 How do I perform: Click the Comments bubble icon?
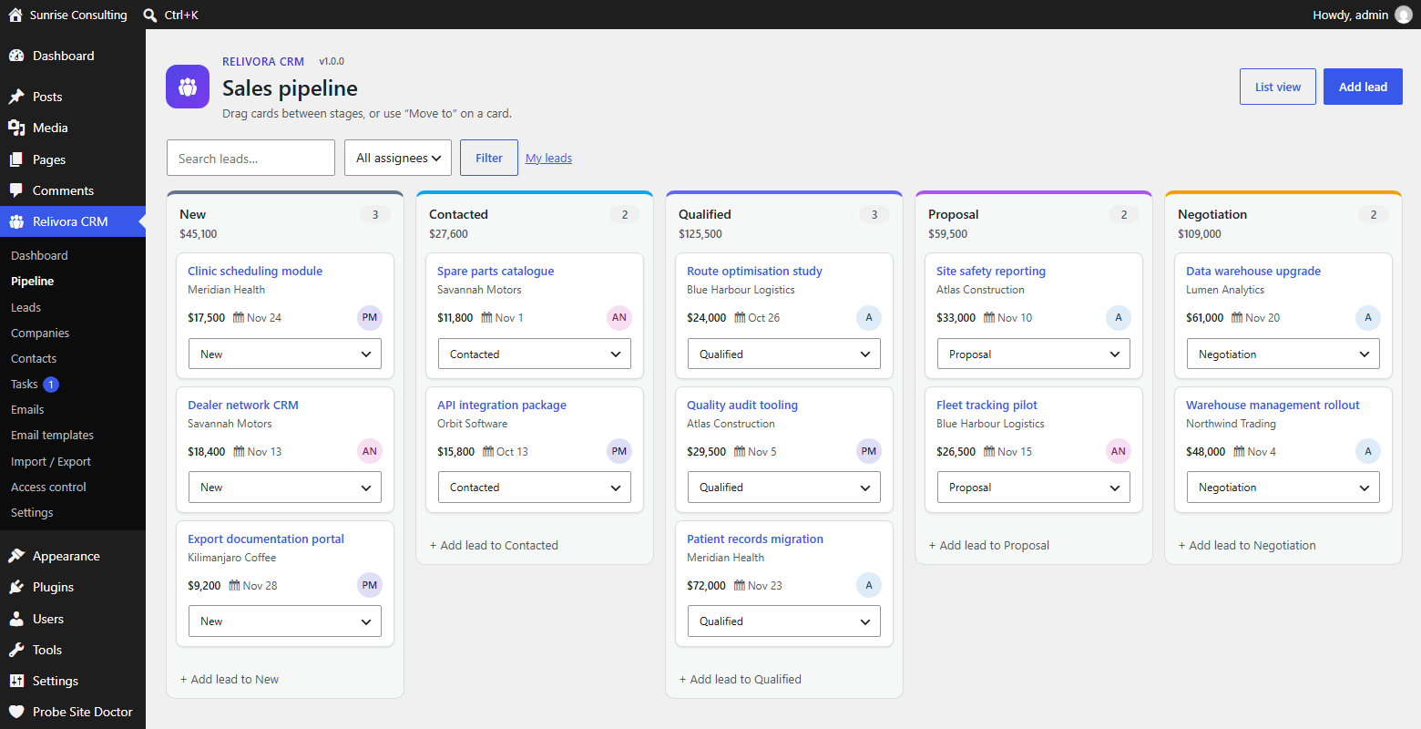(x=16, y=190)
